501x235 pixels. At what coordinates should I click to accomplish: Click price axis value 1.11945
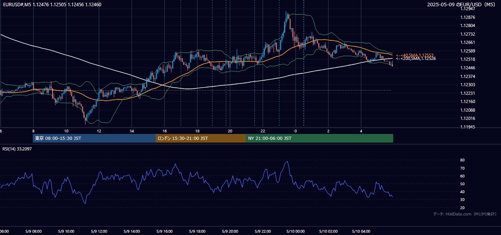coord(467,127)
